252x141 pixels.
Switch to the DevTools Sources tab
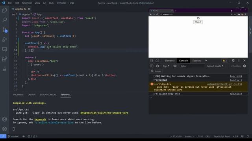(x=196, y=61)
